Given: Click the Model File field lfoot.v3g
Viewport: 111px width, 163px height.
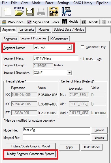Looking at the screenshot, I should click(56, 130).
